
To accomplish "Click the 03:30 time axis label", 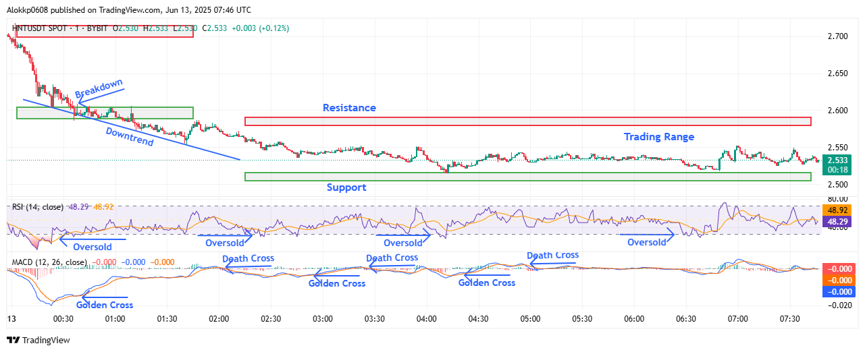I will point(375,318).
